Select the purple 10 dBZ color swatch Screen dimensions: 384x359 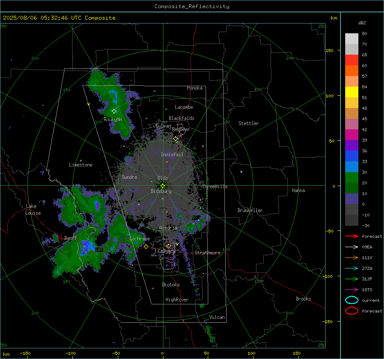(352, 198)
